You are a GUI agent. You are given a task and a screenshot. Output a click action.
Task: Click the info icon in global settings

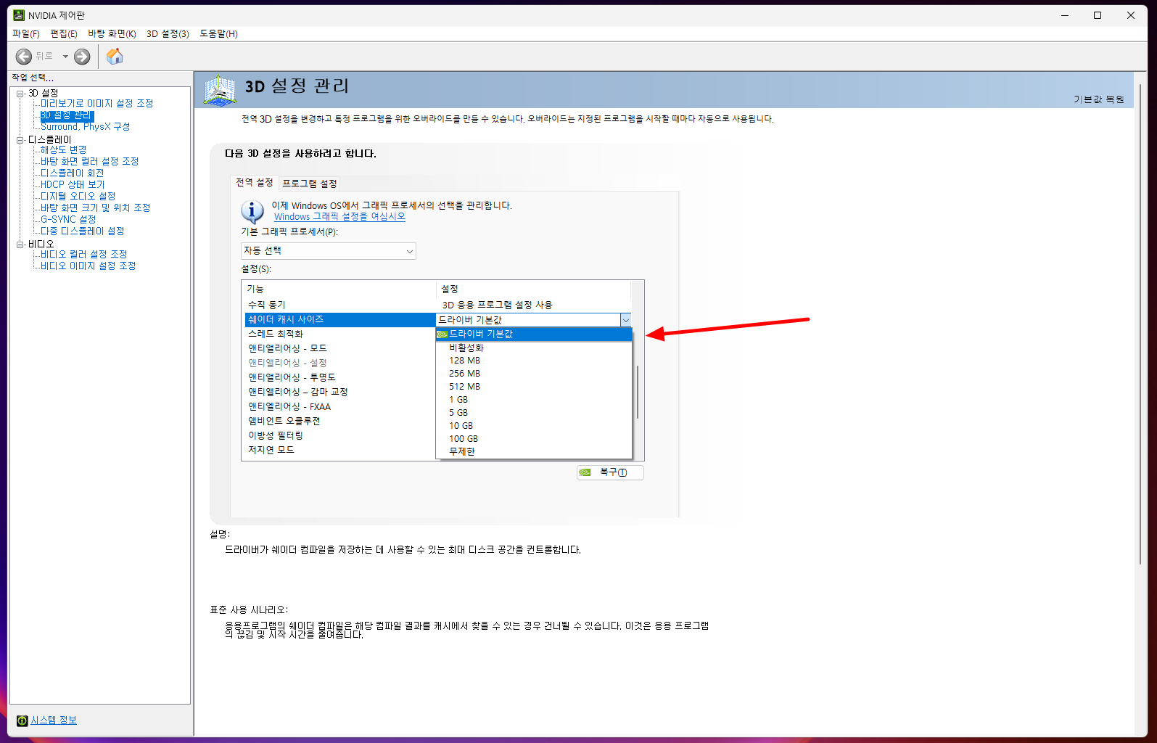click(252, 211)
